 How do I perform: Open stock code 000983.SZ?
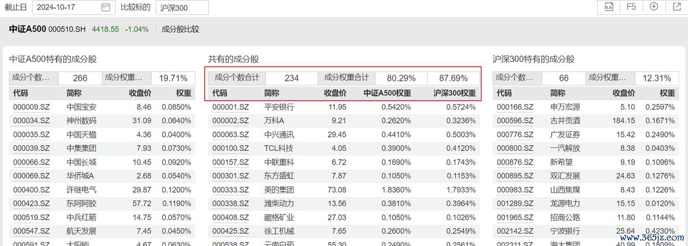(x=515, y=189)
